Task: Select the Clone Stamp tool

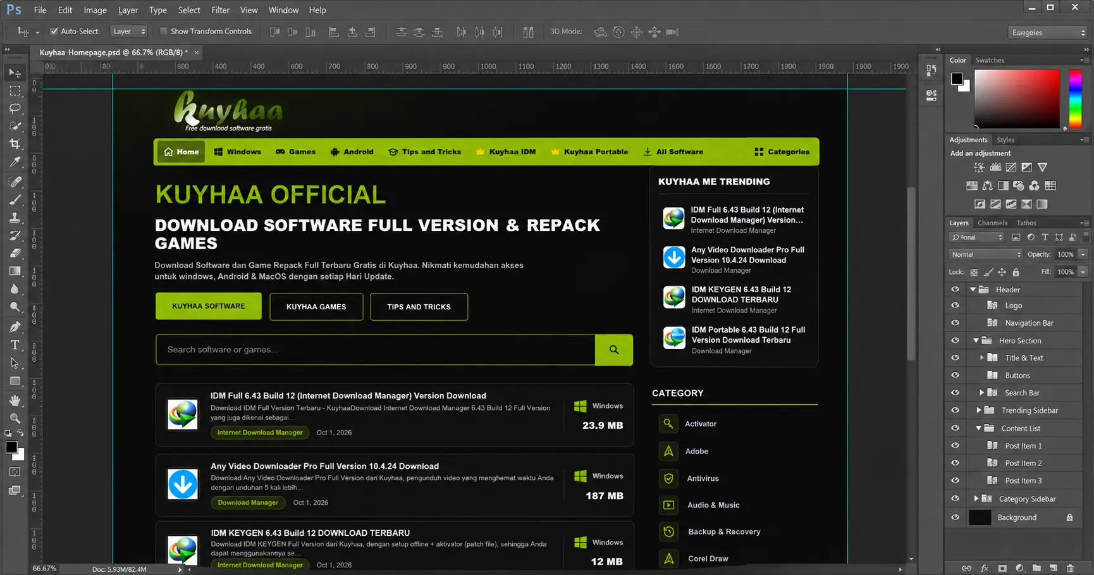Action: [15, 218]
